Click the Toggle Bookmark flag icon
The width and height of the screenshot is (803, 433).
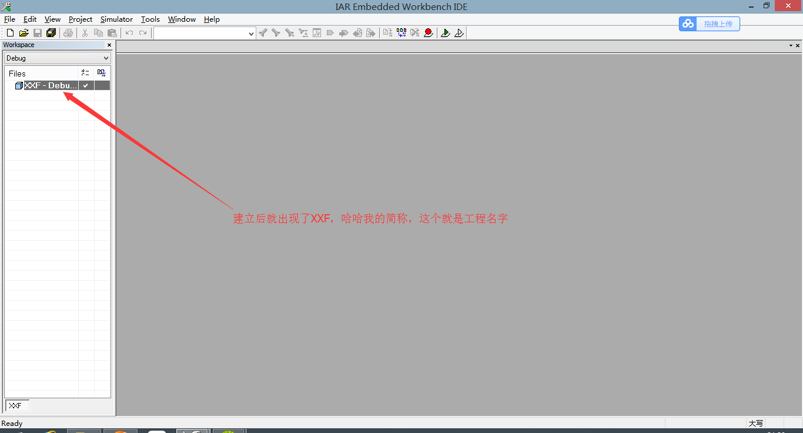tap(330, 33)
